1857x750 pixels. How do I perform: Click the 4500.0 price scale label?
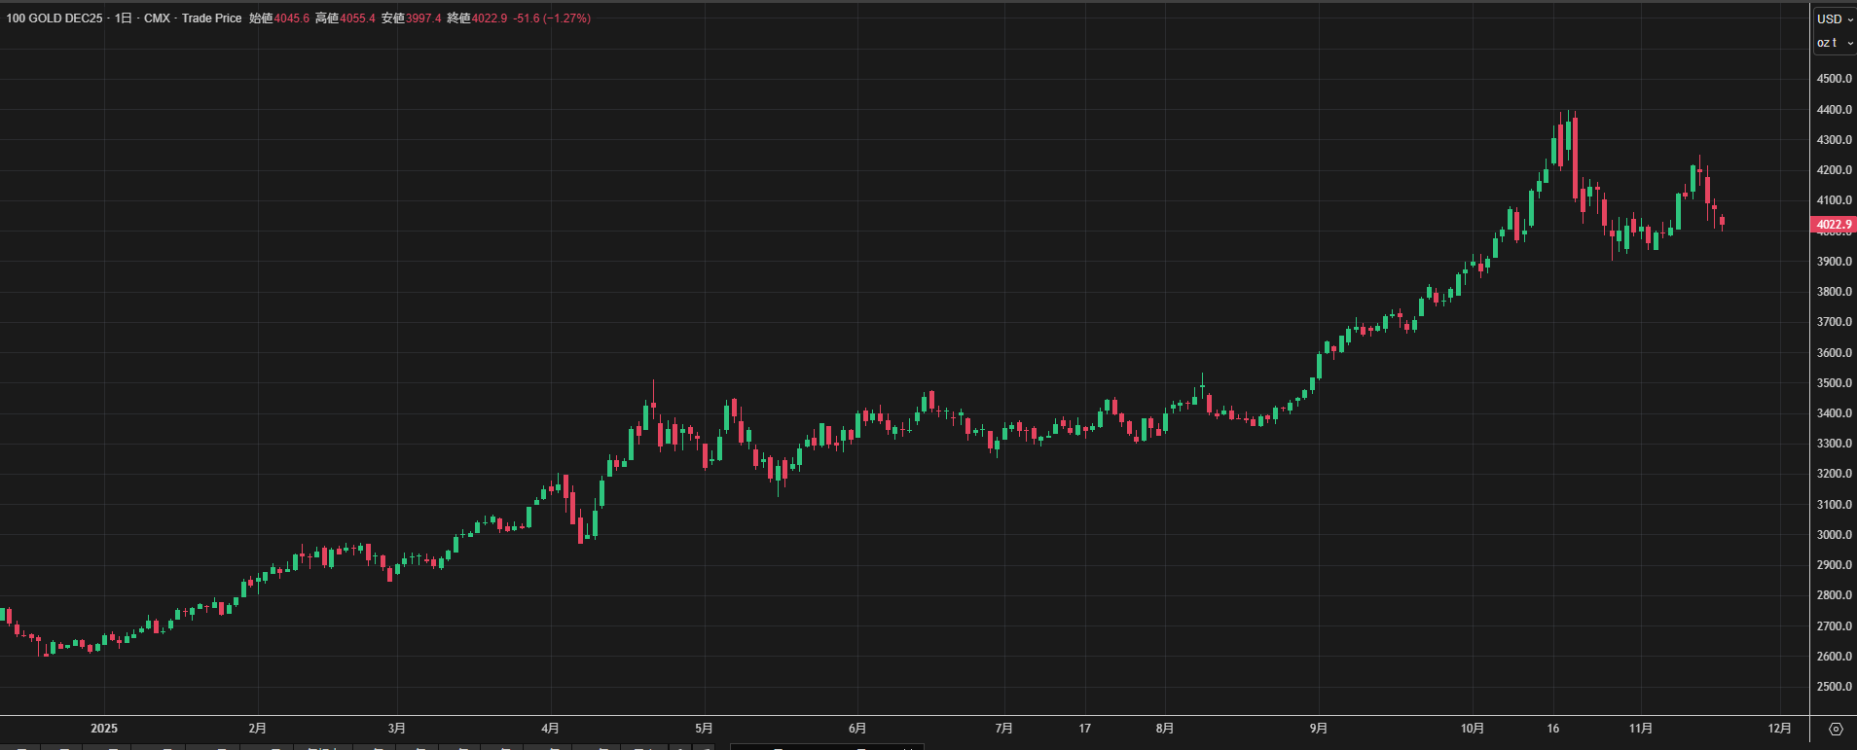point(1834,79)
